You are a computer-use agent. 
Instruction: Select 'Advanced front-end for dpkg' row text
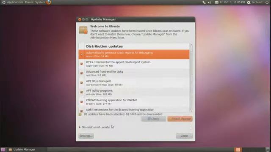click(105, 72)
